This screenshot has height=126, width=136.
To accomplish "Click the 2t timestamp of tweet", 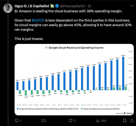I will click(x=89, y=6).
